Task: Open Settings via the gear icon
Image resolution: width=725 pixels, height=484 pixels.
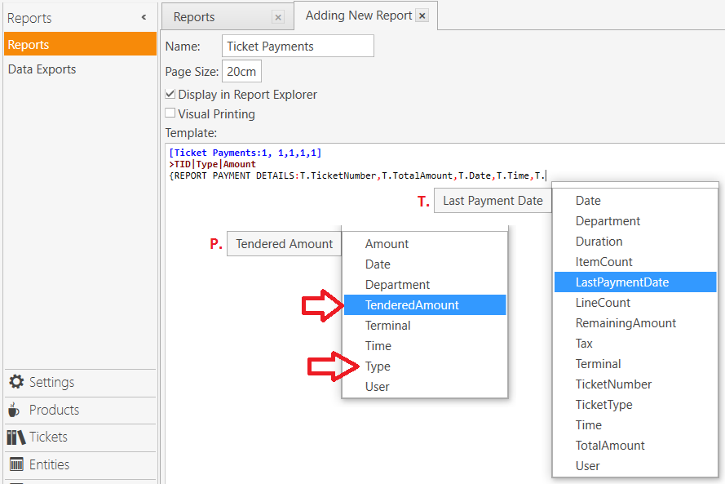Action: (16, 382)
